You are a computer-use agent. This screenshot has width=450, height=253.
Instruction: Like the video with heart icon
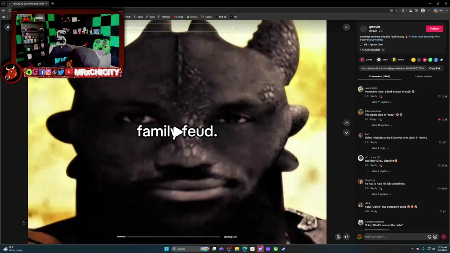click(362, 60)
